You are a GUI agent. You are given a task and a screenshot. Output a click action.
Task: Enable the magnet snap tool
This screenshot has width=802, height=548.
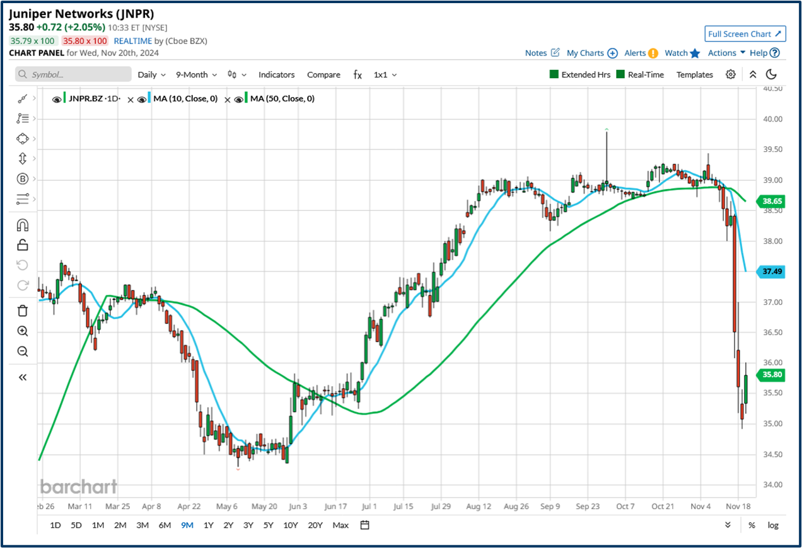(22, 224)
